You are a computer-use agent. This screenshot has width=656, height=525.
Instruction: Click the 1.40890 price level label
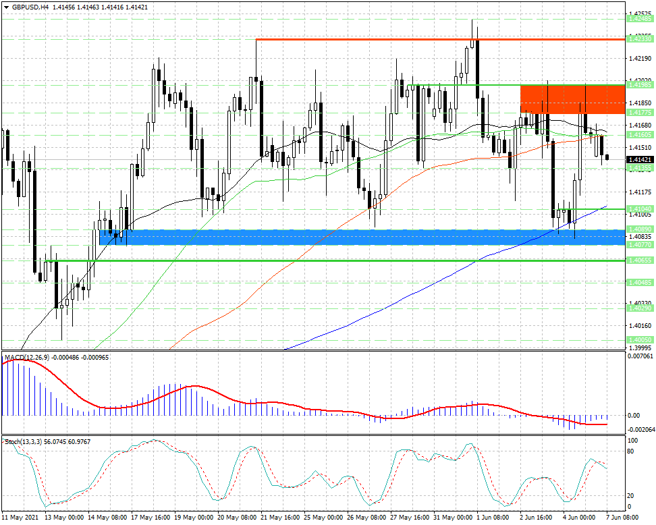click(640, 229)
